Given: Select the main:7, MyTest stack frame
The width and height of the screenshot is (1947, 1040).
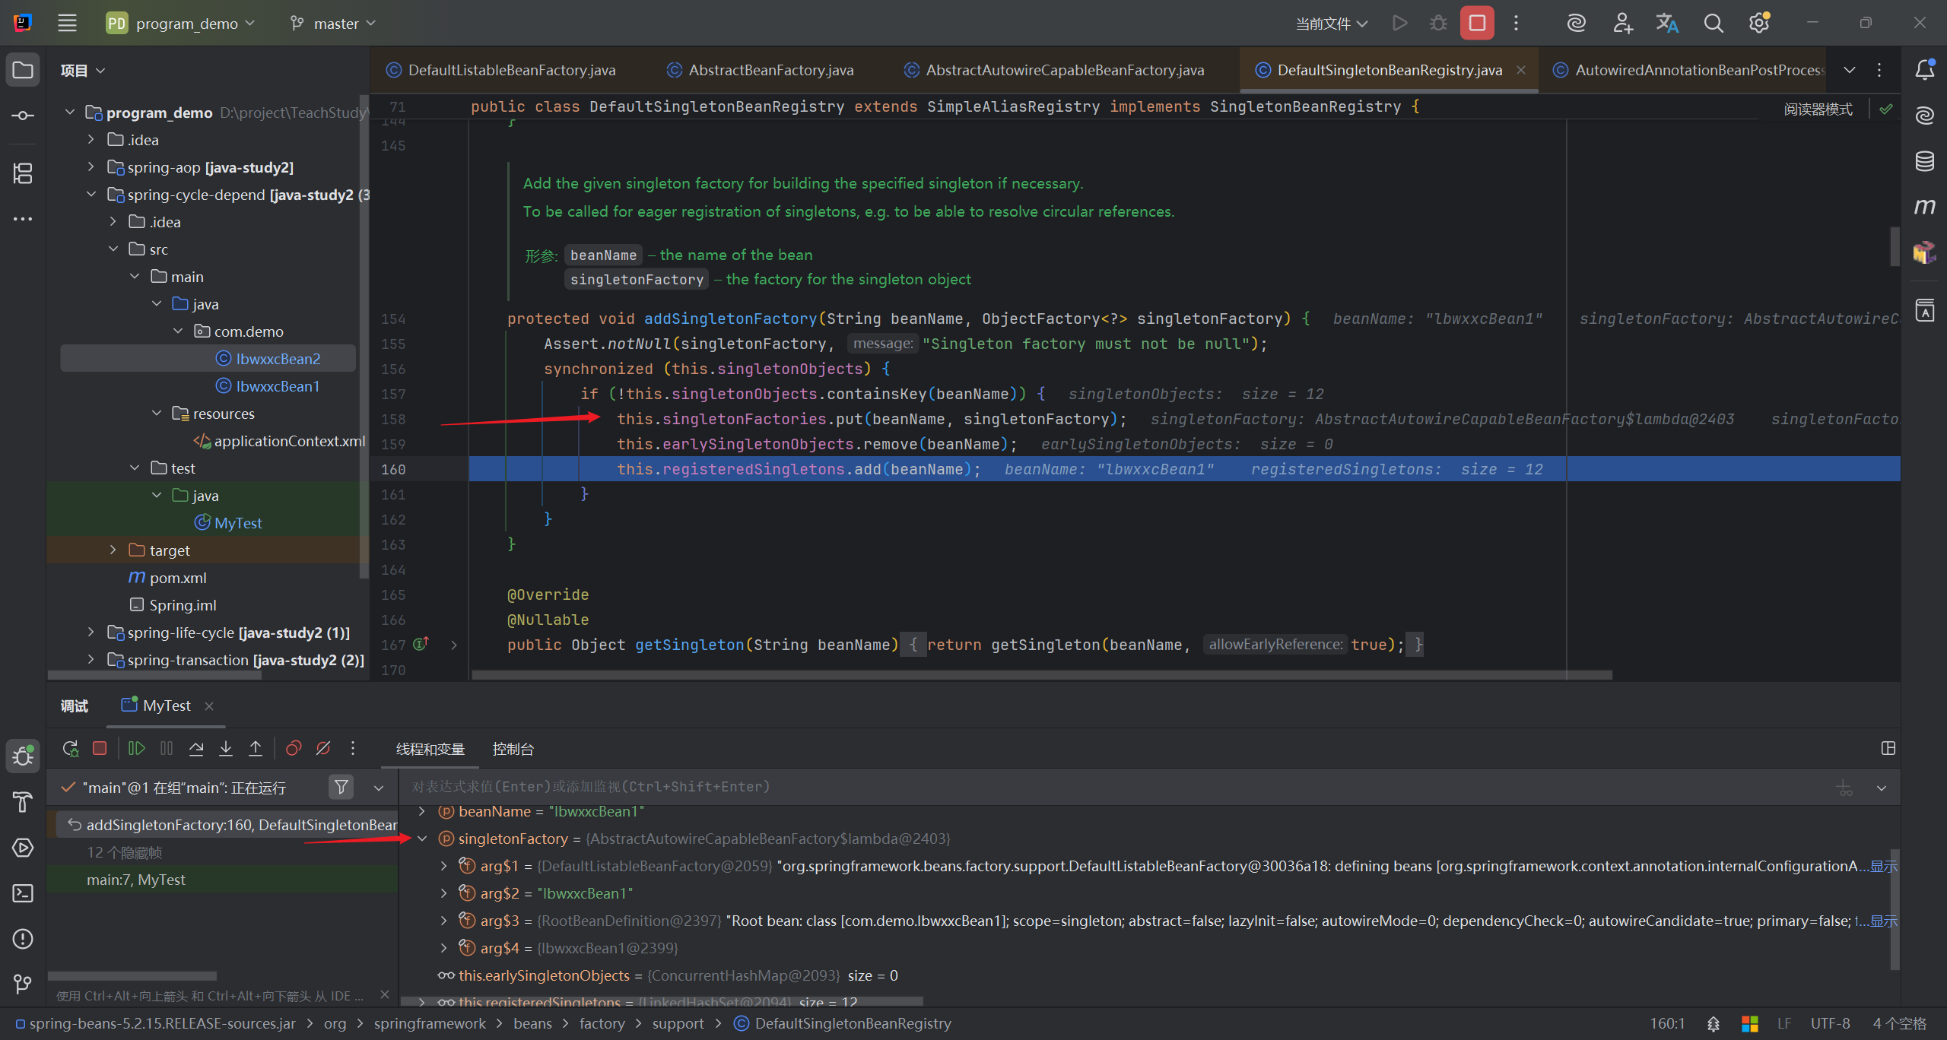Looking at the screenshot, I should 136,880.
